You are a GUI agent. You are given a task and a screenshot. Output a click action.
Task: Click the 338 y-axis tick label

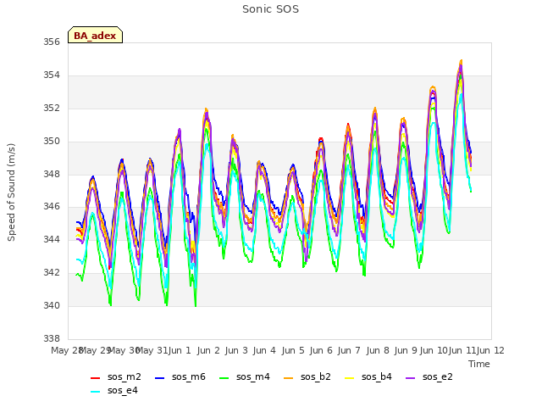[x=52, y=338]
